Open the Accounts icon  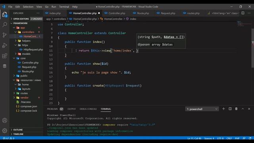coord(4,120)
